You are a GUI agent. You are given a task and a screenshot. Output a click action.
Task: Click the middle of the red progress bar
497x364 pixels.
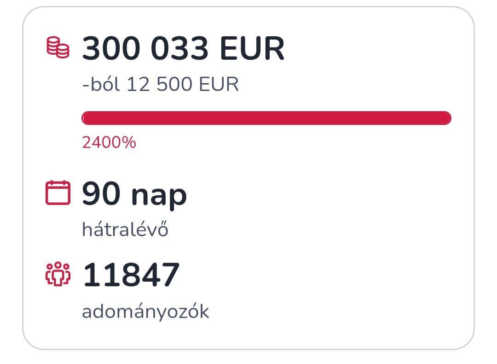point(266,118)
